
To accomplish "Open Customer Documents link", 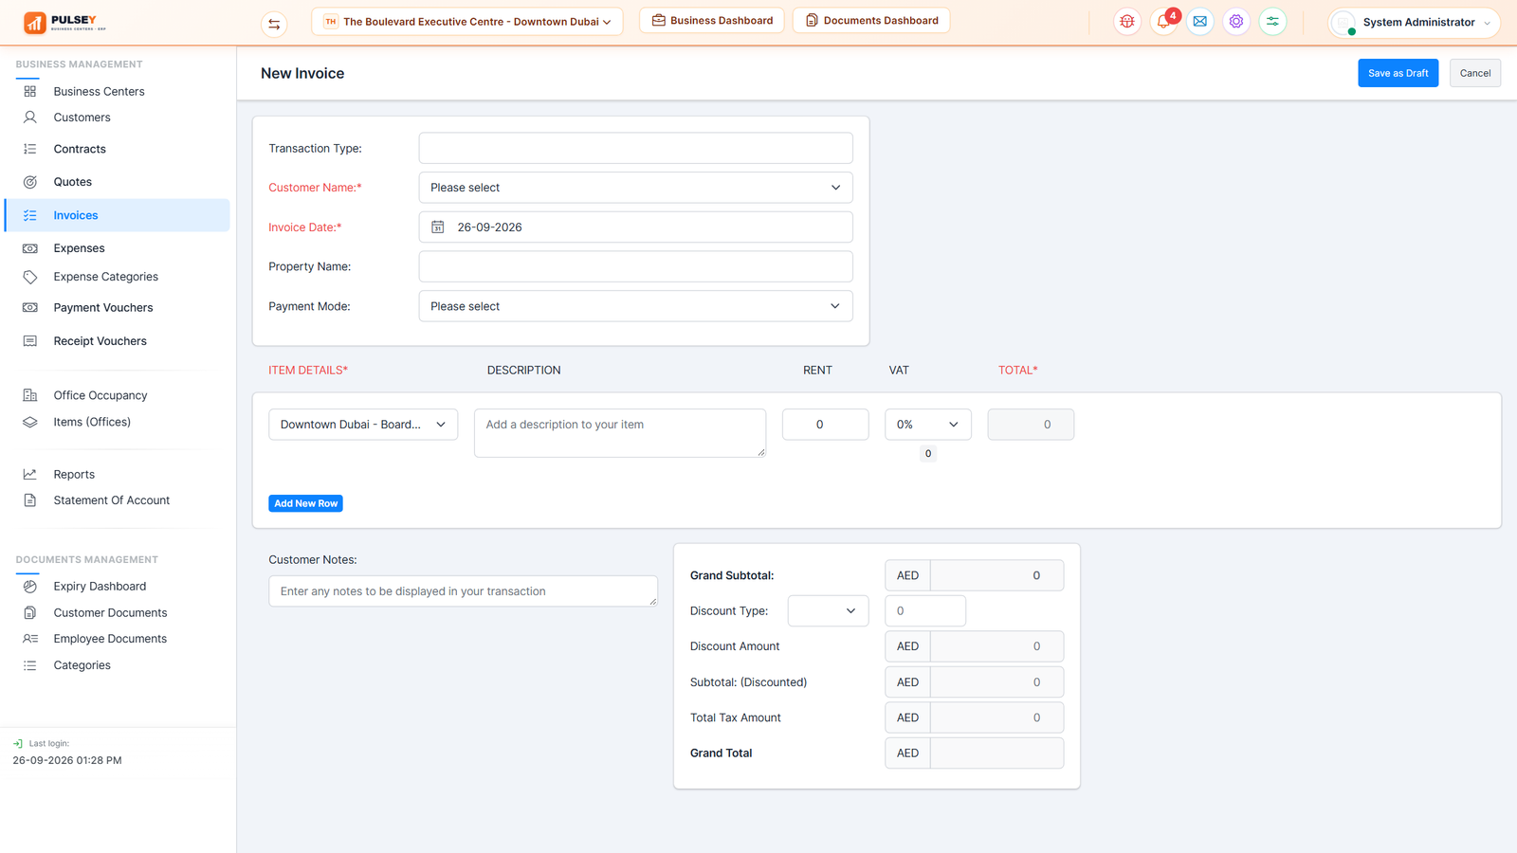I will [110, 613].
